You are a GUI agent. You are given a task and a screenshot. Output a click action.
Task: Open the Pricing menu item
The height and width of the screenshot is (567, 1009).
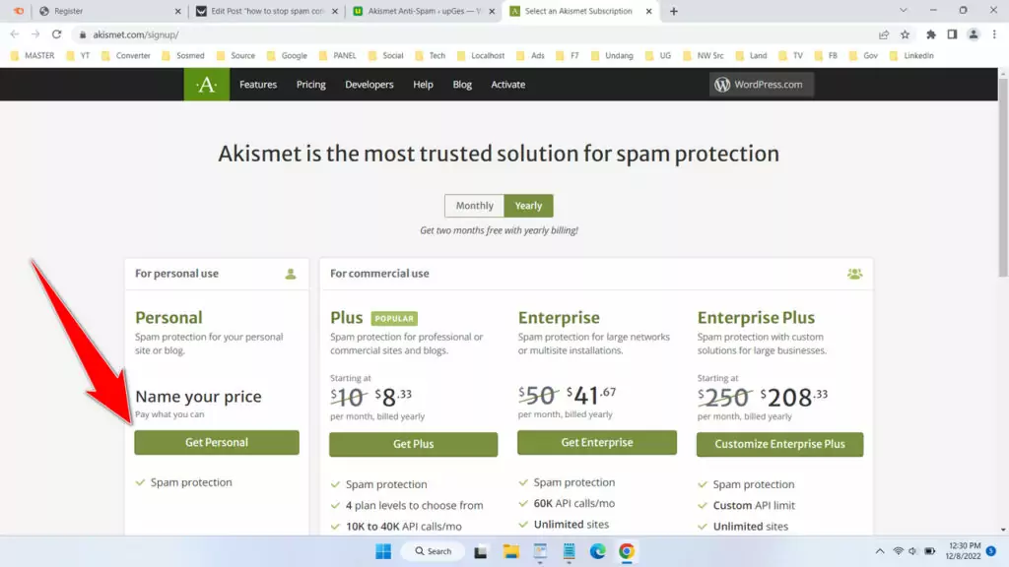click(x=310, y=85)
